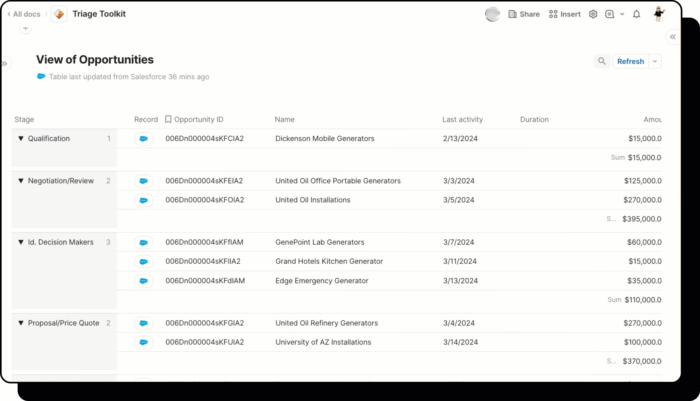The width and height of the screenshot is (700, 401).
Task: Click the 3/14/2024 last activity date
Action: (460, 342)
